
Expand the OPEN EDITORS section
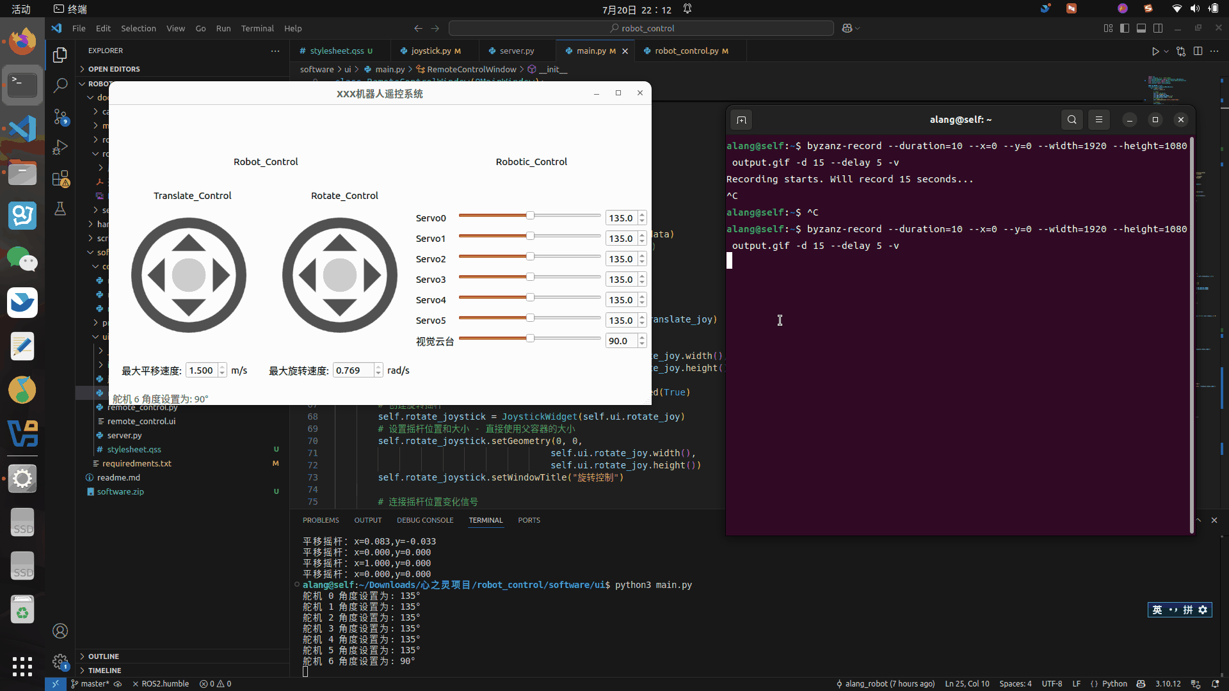click(x=114, y=69)
